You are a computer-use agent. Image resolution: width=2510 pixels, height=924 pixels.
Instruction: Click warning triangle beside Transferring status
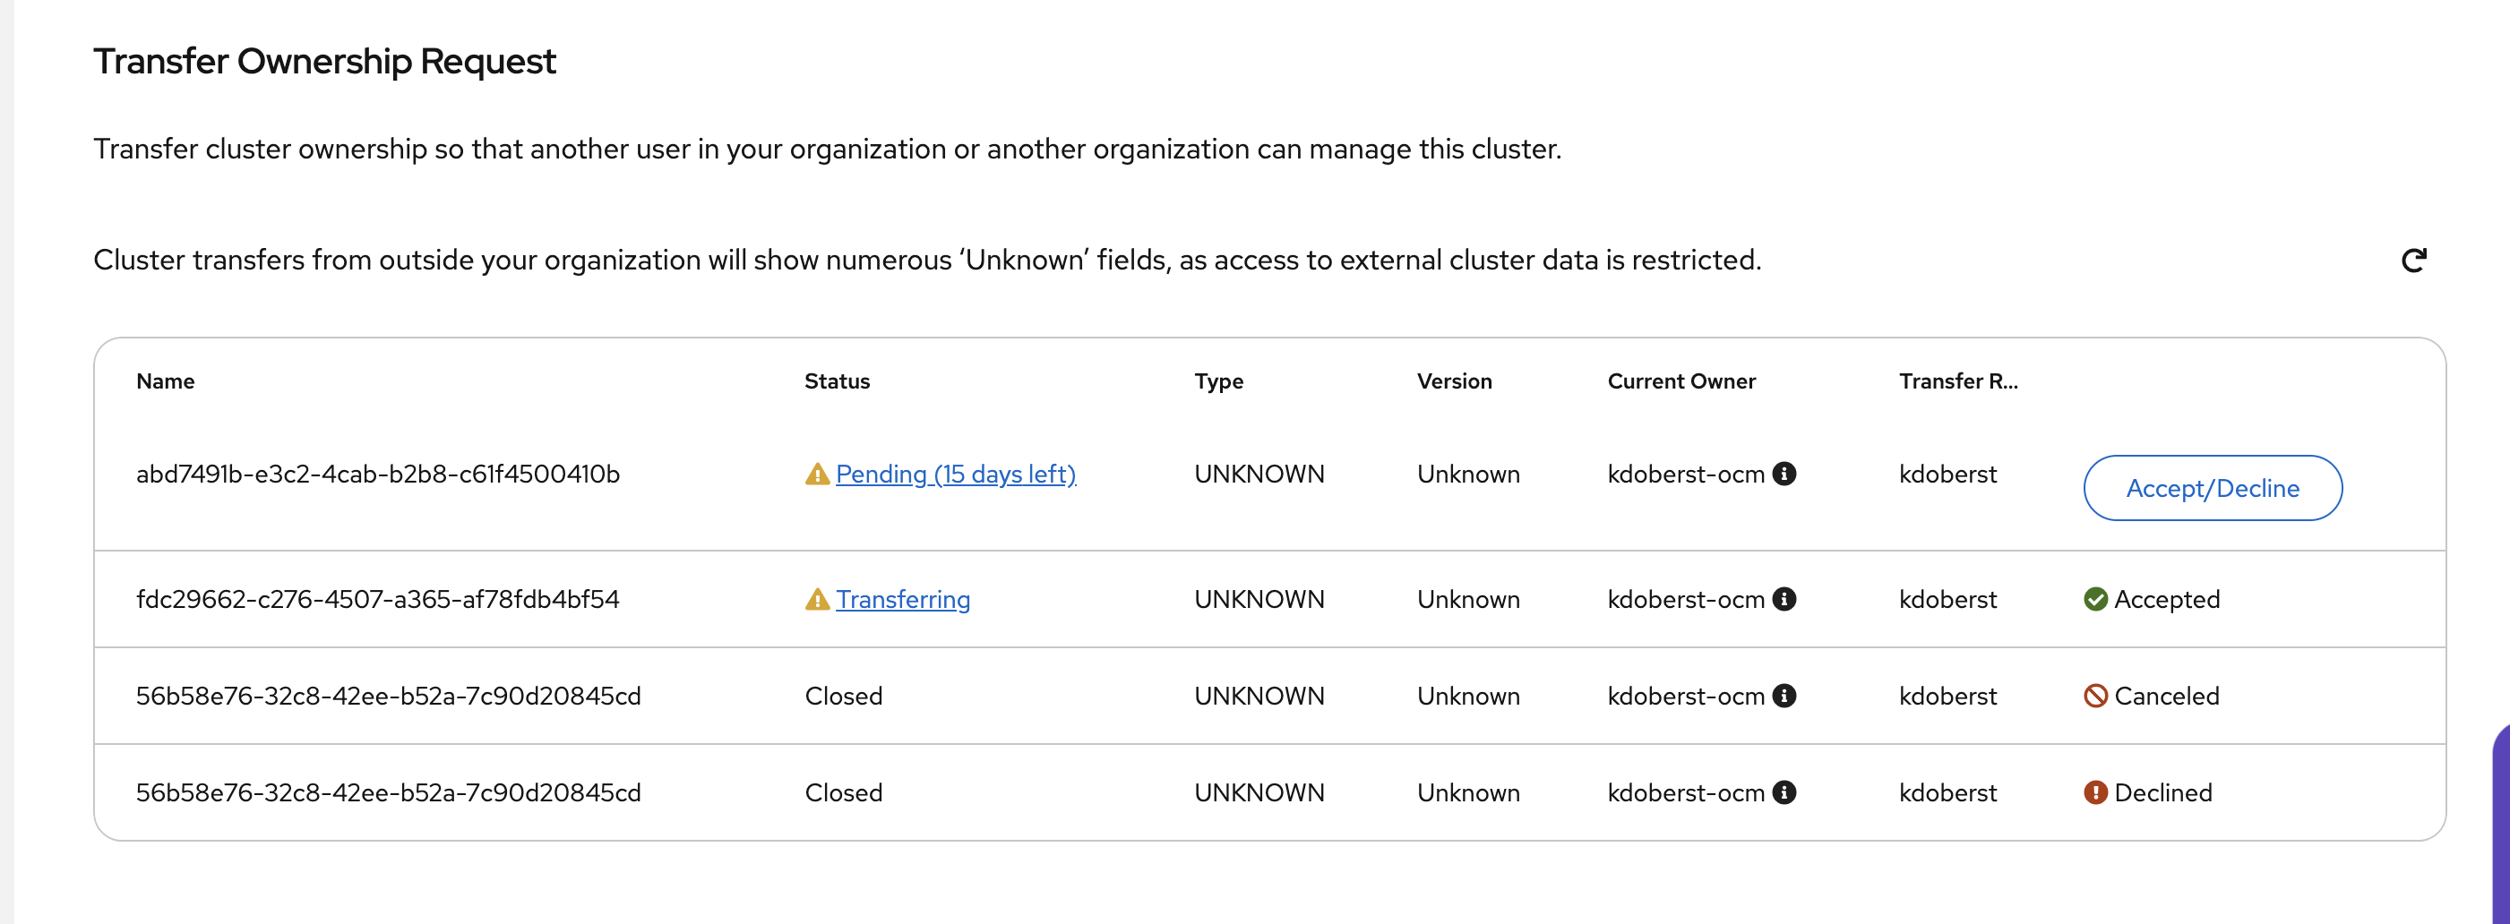tap(817, 600)
